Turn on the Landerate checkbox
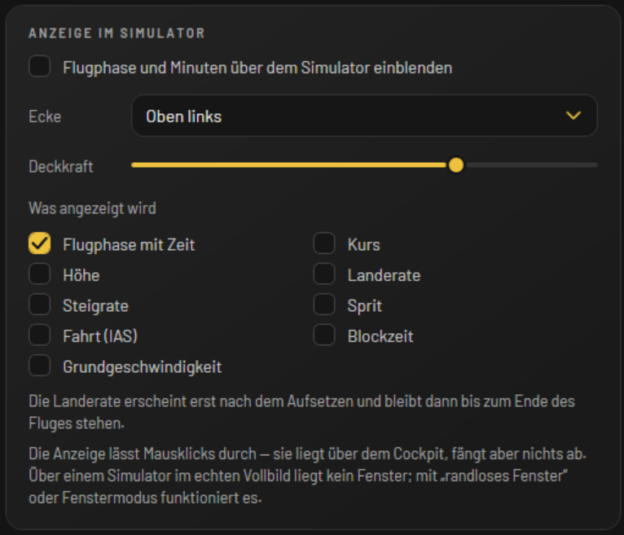The height and width of the screenshot is (535, 624). coord(324,274)
